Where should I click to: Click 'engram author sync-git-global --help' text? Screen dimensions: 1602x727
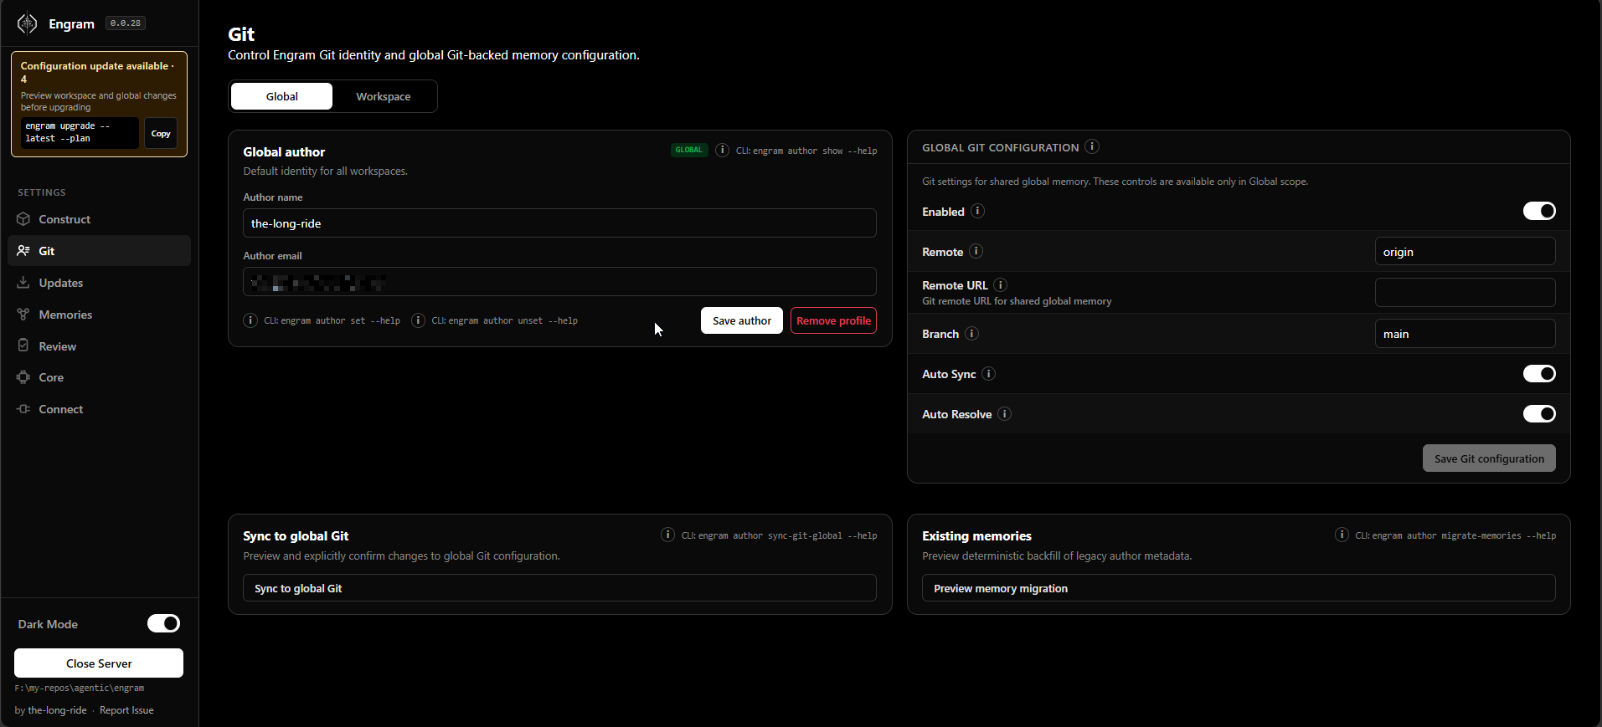pos(787,535)
